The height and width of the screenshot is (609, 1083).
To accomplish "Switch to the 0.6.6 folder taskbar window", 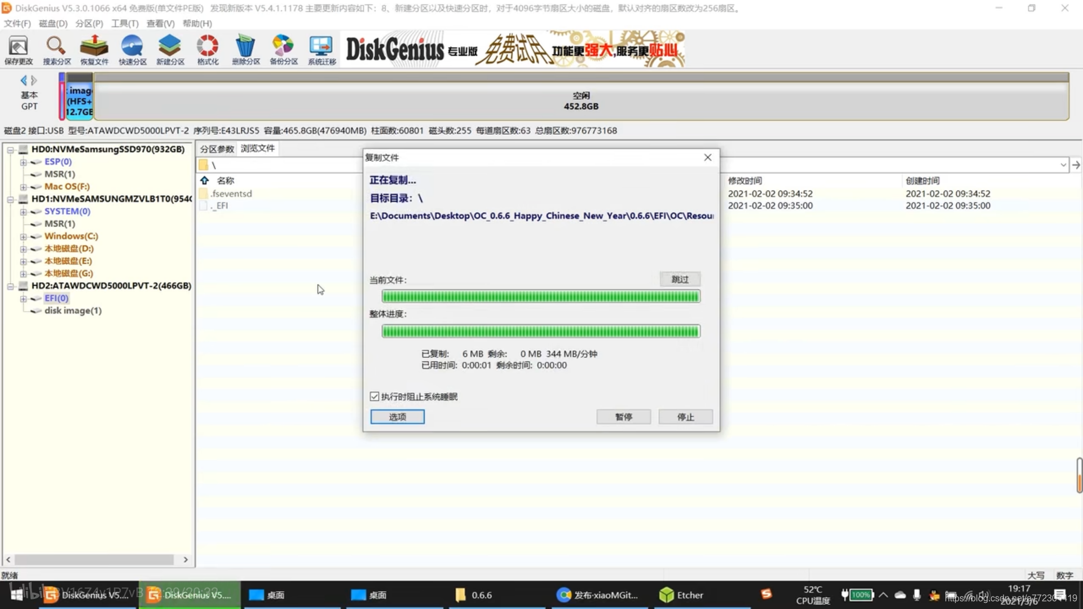I will pyautogui.click(x=474, y=595).
